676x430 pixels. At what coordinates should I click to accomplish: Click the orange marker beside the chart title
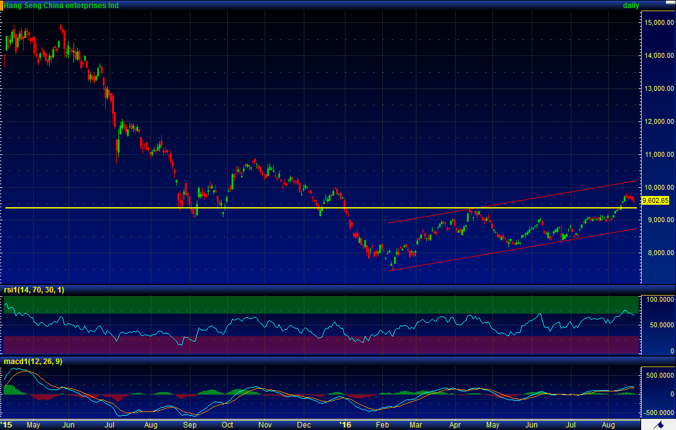click(x=2, y=5)
